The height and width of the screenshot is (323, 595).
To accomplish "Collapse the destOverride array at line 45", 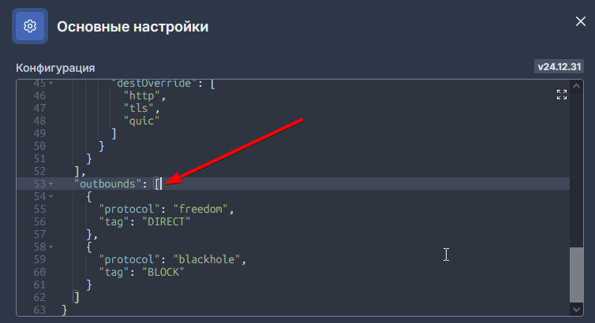I will (x=51, y=83).
